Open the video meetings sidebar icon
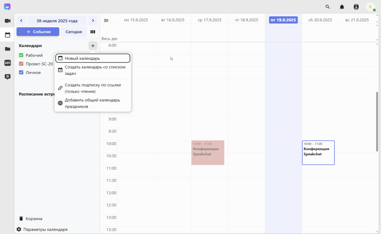381x234 pixels. 7,21
